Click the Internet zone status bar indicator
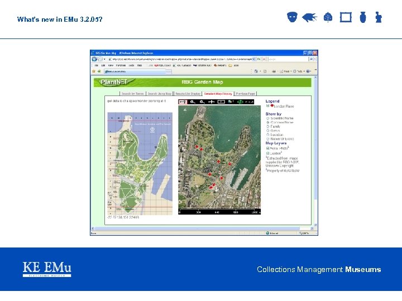402x301 pixels. tap(272, 233)
